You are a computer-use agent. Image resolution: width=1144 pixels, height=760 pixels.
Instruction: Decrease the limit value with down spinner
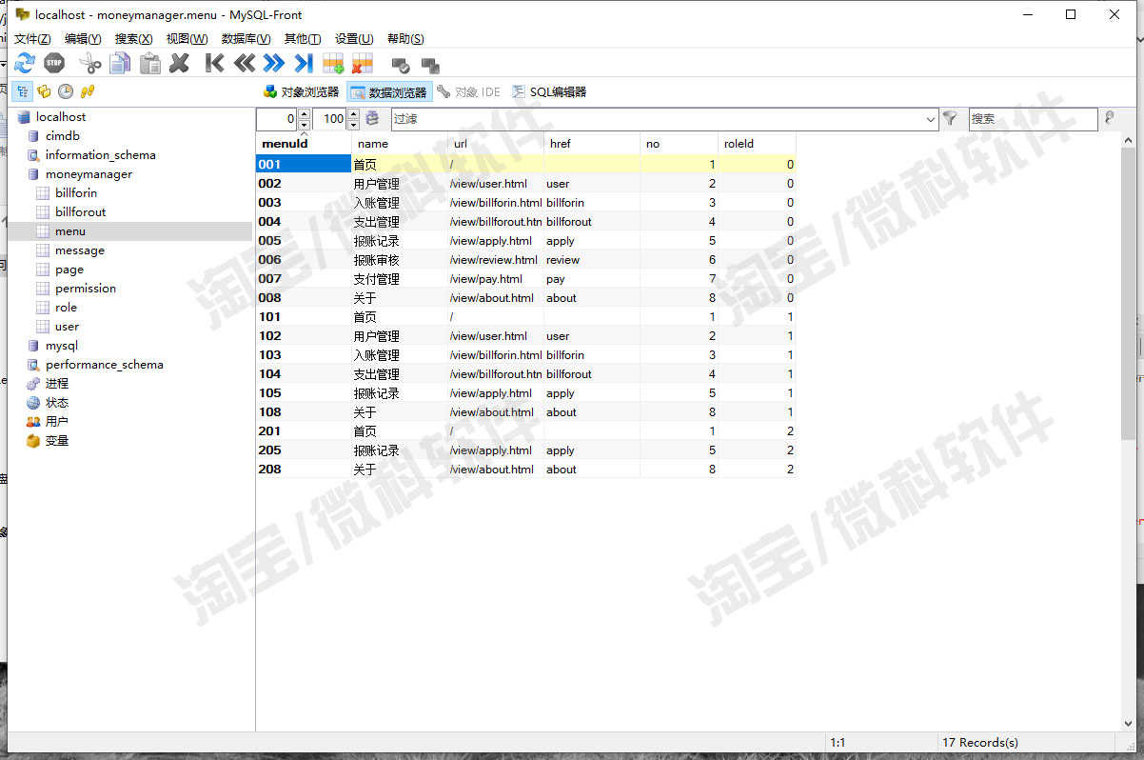pyautogui.click(x=353, y=125)
